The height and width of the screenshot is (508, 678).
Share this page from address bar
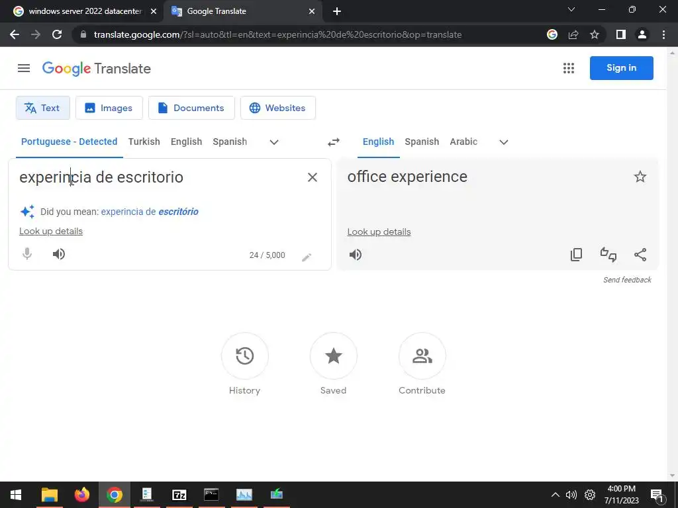pyautogui.click(x=573, y=34)
